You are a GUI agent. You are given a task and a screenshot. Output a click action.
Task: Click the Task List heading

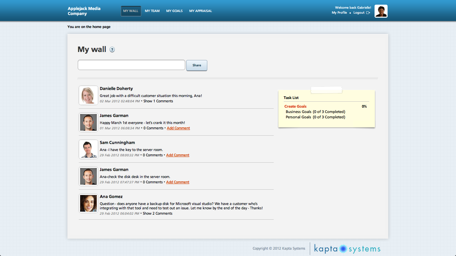[x=291, y=98]
